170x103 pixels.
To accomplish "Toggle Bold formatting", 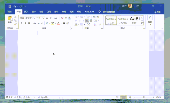I will (x=22, y=23).
